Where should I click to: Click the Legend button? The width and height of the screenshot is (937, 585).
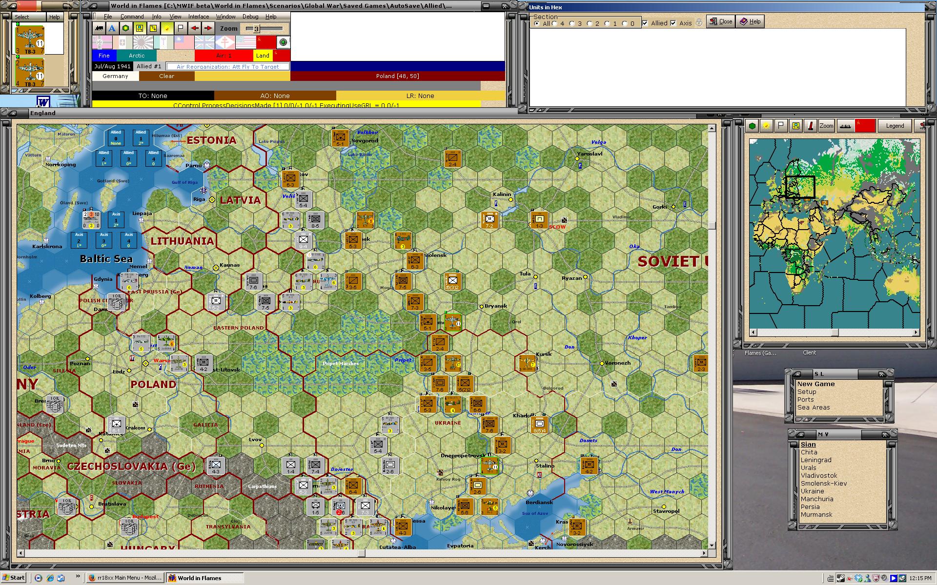pos(895,126)
